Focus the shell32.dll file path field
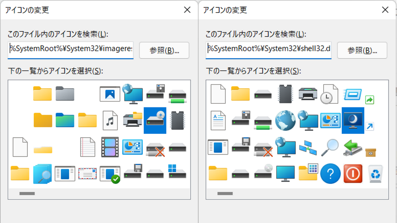 pos(269,50)
